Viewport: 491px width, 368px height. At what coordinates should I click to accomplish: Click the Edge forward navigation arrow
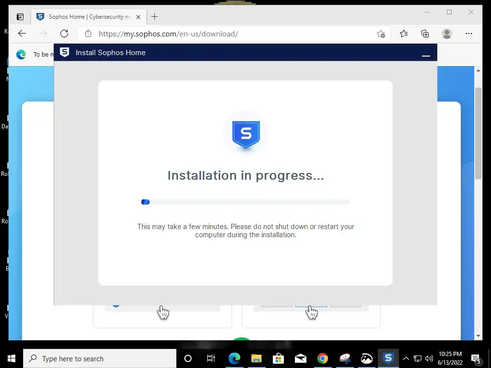tap(43, 34)
